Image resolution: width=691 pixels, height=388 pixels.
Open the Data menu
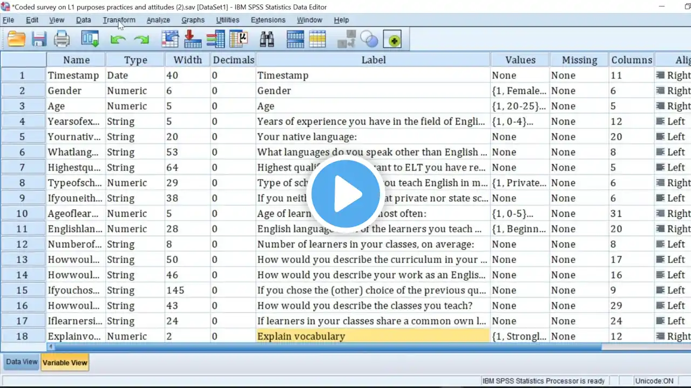click(x=83, y=20)
